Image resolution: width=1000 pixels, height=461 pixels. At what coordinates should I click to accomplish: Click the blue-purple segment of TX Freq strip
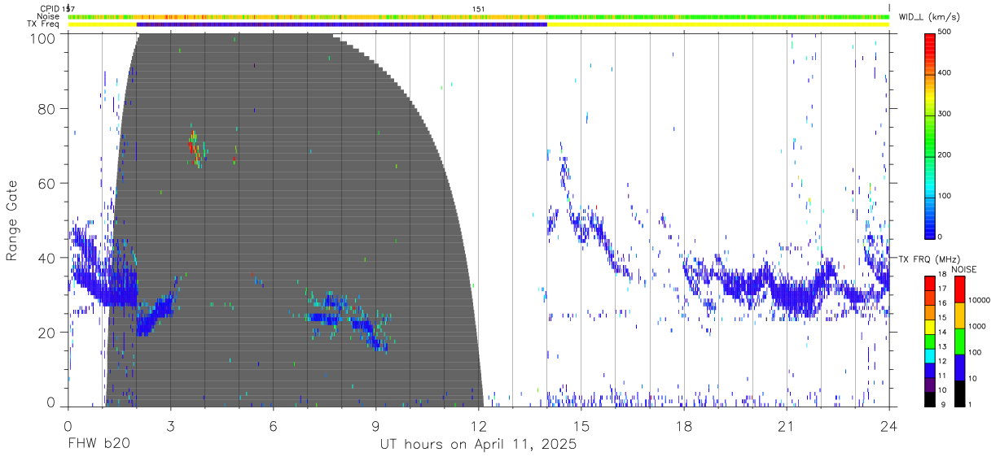[342, 24]
